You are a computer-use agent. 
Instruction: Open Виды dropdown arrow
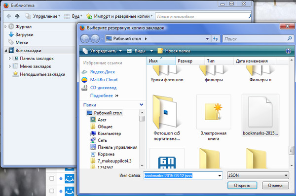(x=151, y=51)
